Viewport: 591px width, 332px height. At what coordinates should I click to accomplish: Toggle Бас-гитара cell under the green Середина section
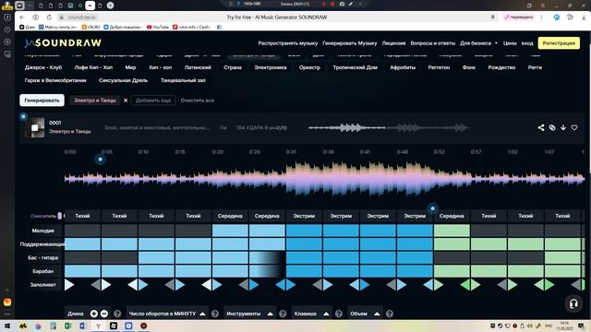452,257
